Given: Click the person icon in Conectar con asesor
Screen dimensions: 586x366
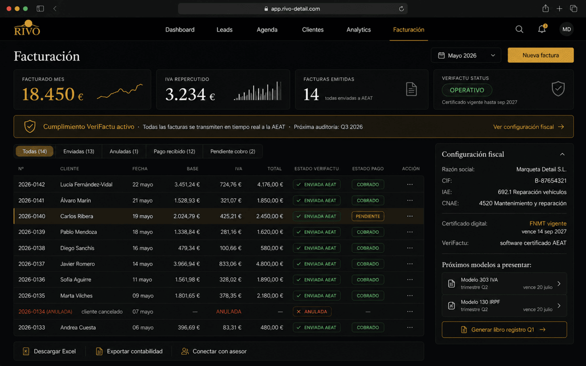Looking at the screenshot, I should (185, 351).
